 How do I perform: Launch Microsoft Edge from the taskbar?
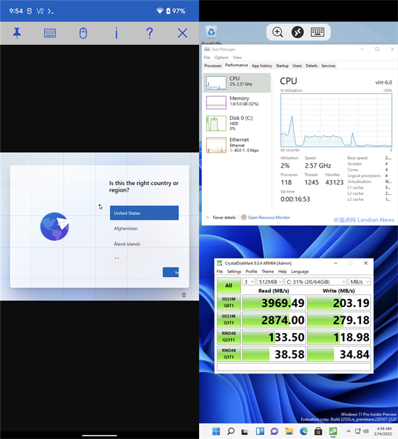[304, 431]
